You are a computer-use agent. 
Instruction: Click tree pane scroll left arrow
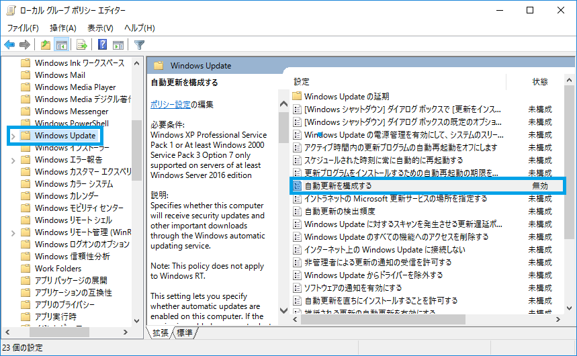click(x=7, y=332)
